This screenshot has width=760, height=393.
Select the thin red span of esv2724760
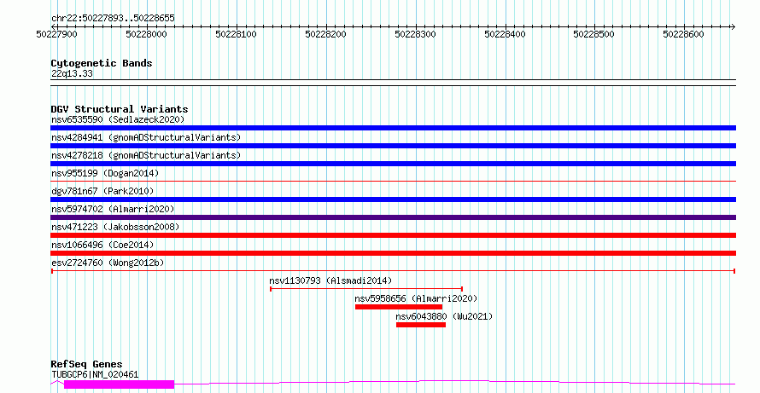[x=393, y=270]
